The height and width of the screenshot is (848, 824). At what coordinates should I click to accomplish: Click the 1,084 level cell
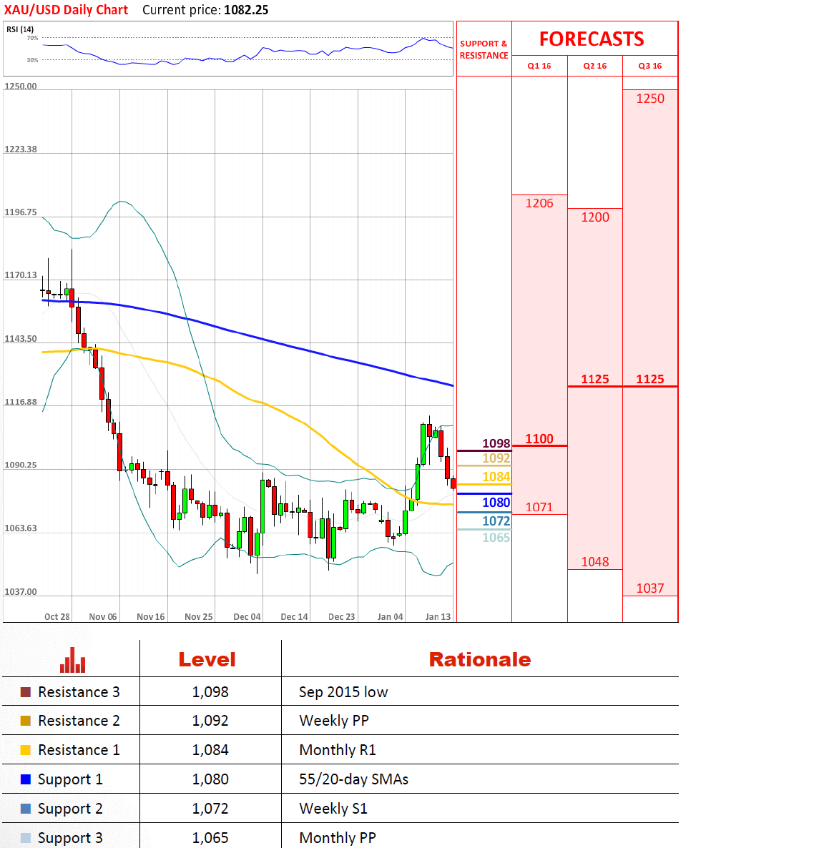pos(210,750)
